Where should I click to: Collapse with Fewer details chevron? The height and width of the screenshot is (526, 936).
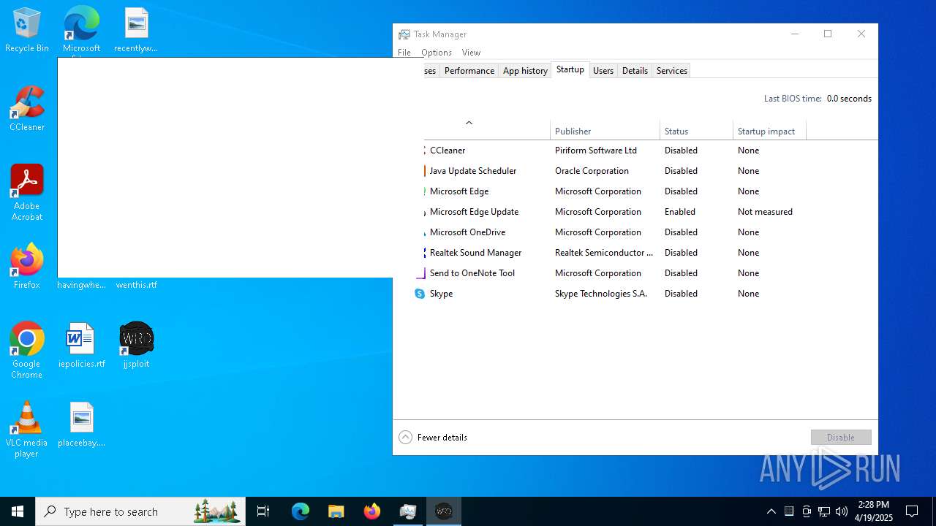click(x=405, y=437)
